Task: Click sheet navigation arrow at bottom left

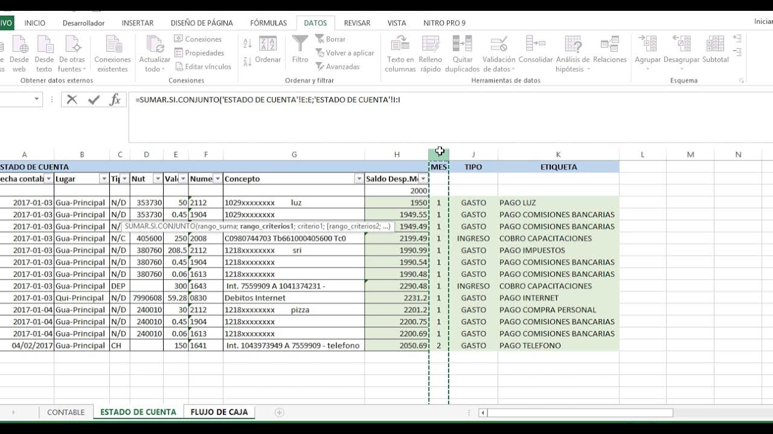Action: (13, 412)
